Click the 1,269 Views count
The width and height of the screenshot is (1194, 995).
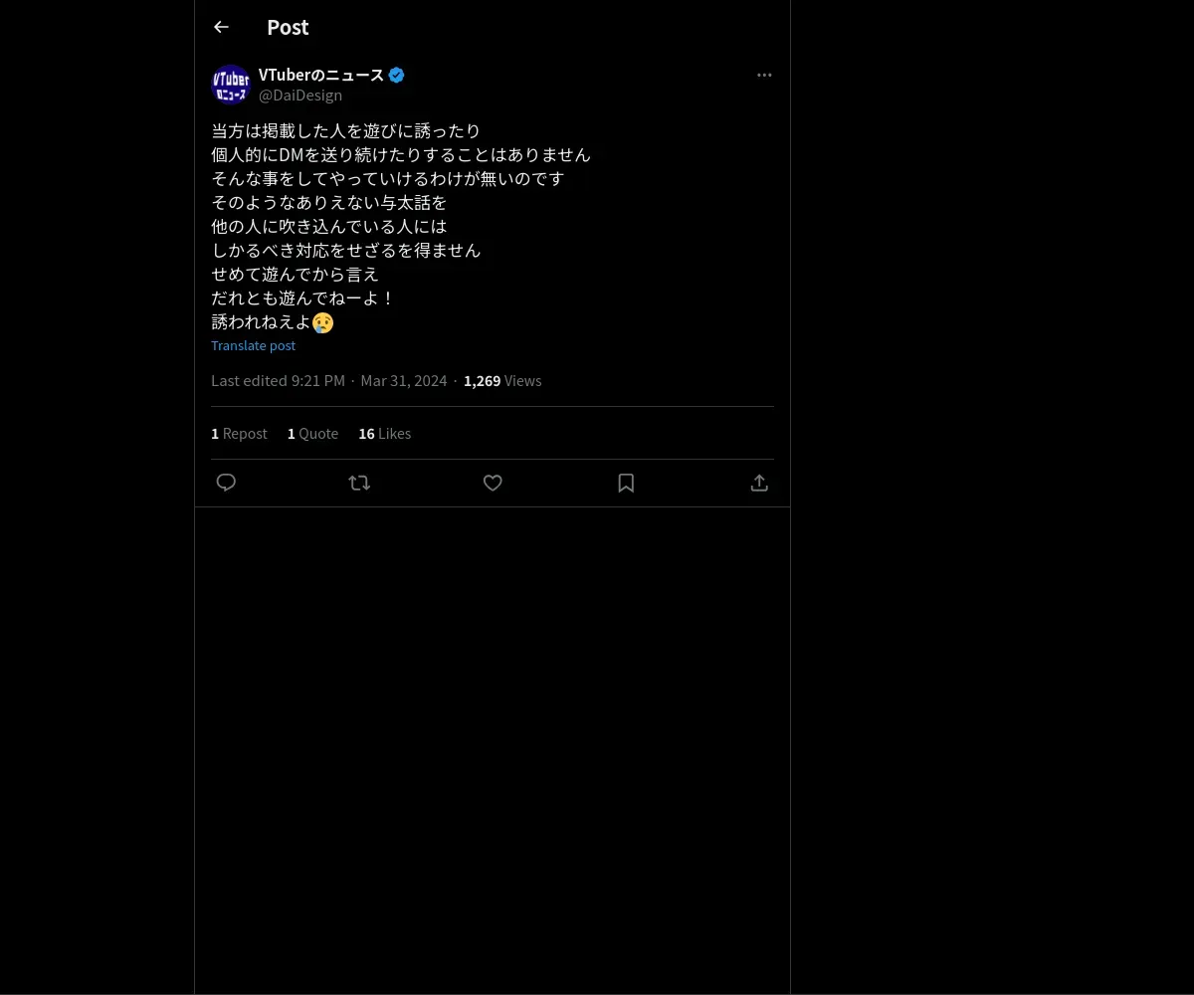point(502,380)
